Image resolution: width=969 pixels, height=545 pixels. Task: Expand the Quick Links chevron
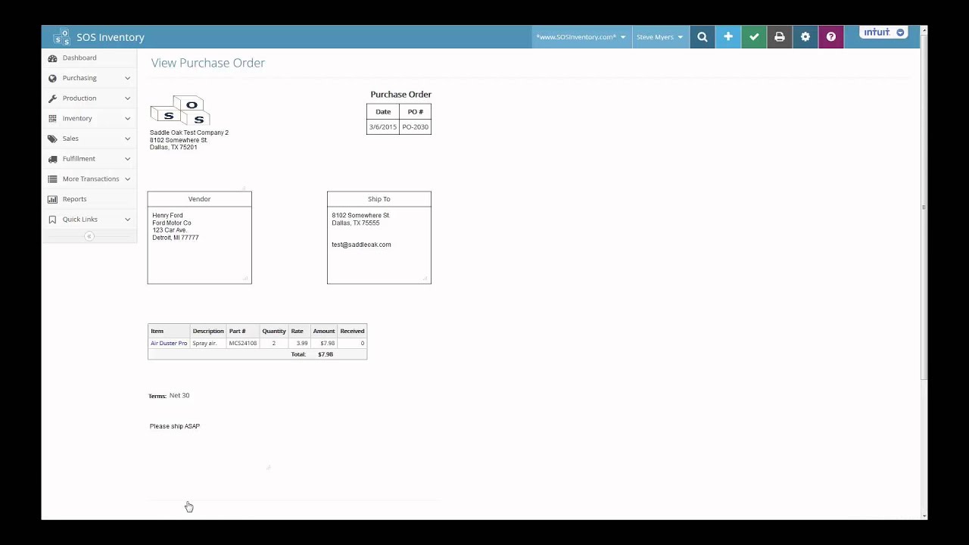127,220
